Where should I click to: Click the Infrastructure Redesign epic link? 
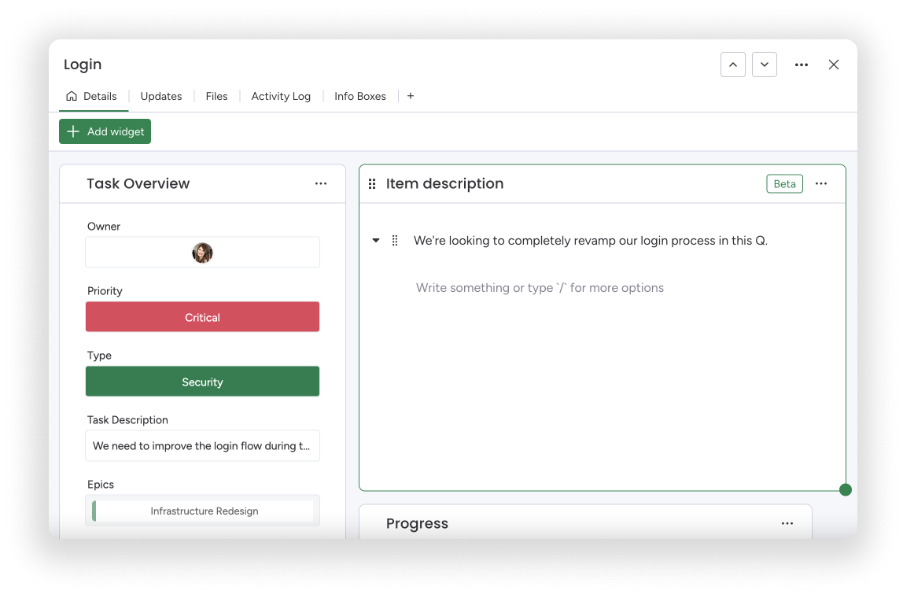204,511
